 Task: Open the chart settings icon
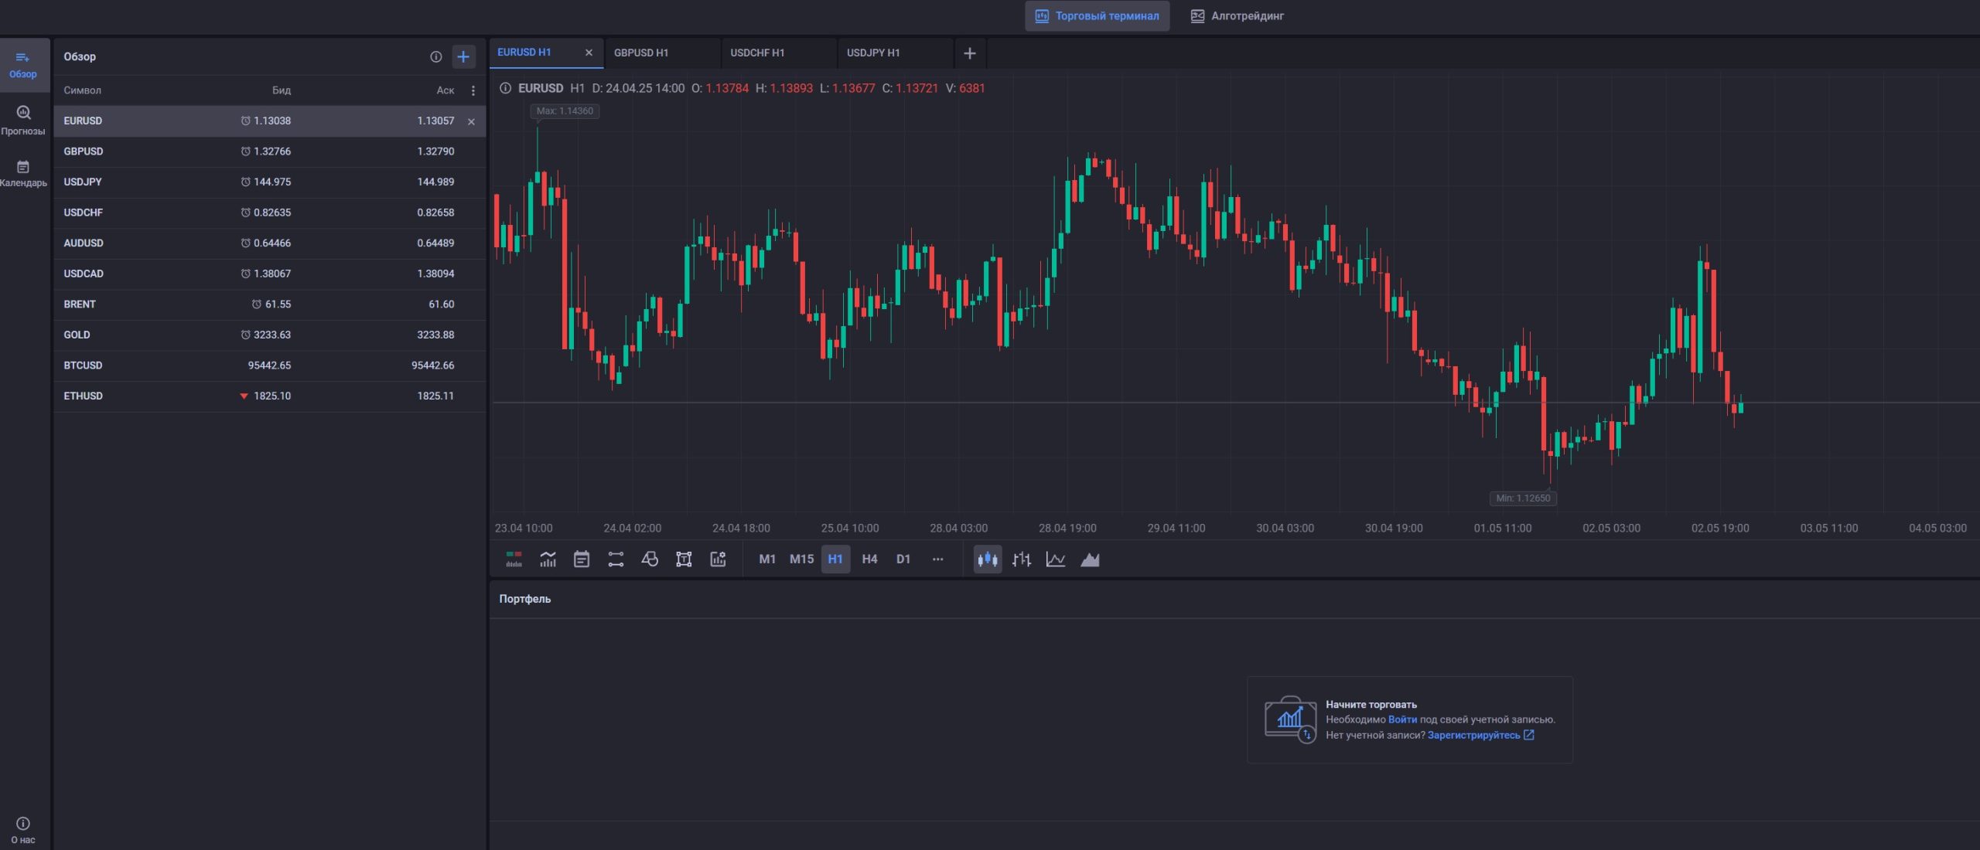coord(718,559)
